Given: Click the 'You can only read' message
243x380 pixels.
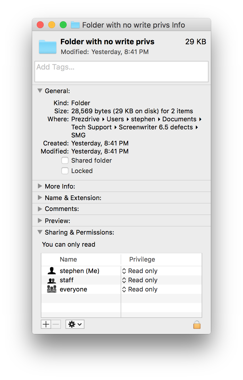Looking at the screenshot, I should (x=69, y=244).
